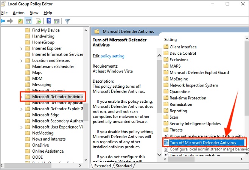Click the Filter funnel toolbar icon
Viewport: 249px width, 170px height.
click(x=67, y=21)
